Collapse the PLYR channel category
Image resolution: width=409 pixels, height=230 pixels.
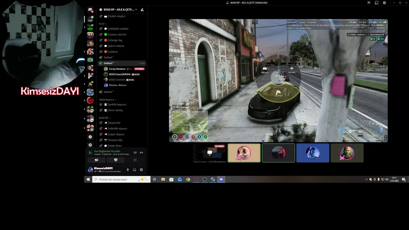click(x=103, y=24)
